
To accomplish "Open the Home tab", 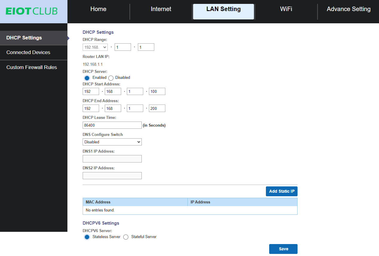I will coord(98,9).
